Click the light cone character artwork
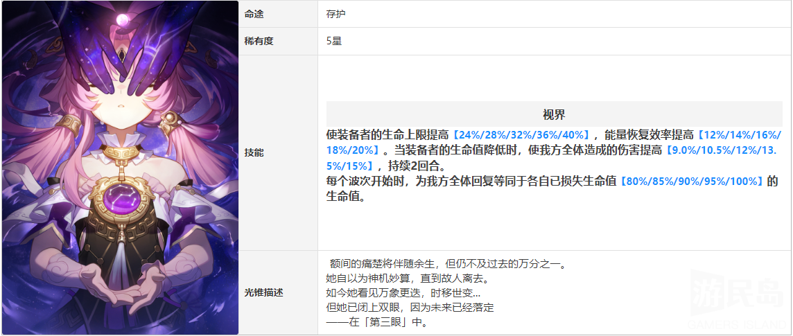Viewport: 793px width, 336px height. [x=120, y=168]
